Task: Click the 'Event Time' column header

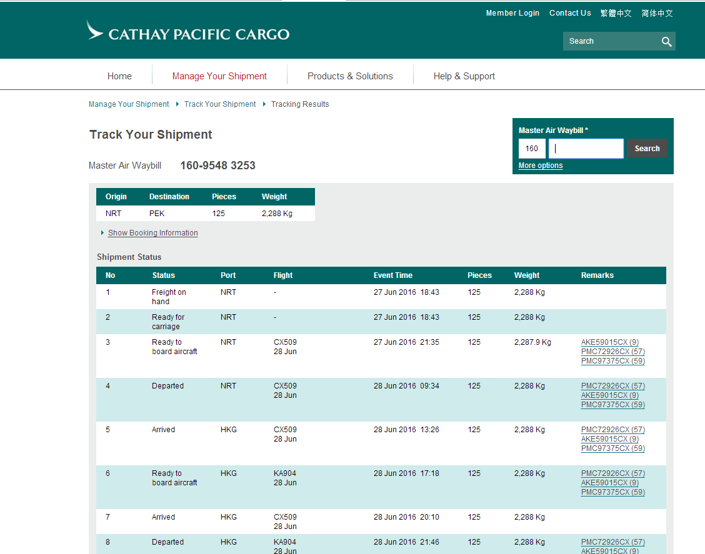Action: pos(393,275)
